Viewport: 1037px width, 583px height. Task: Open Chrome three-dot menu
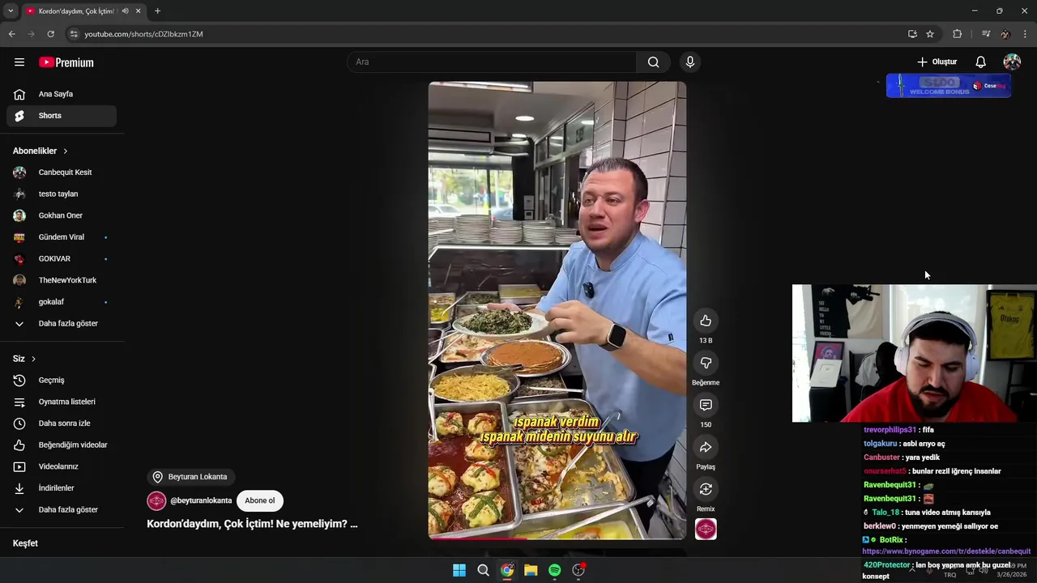[x=1025, y=34]
